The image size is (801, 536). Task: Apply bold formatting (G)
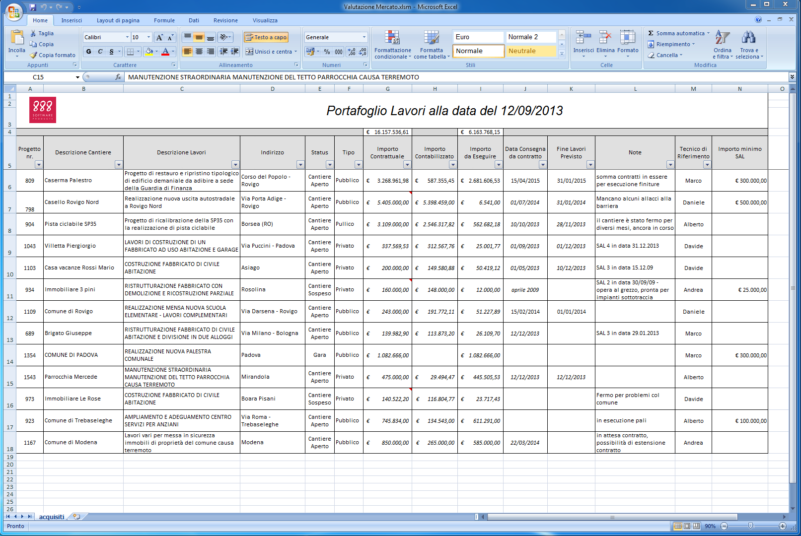pos(88,52)
